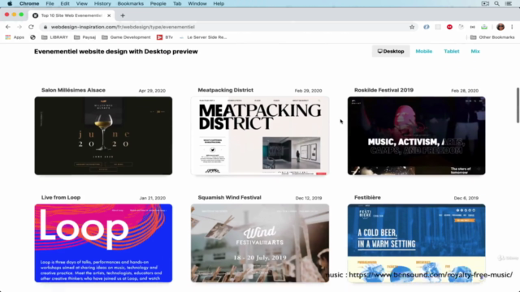
Task: Open the Wind Festival of the Arts thumbnail
Action: 260,243
